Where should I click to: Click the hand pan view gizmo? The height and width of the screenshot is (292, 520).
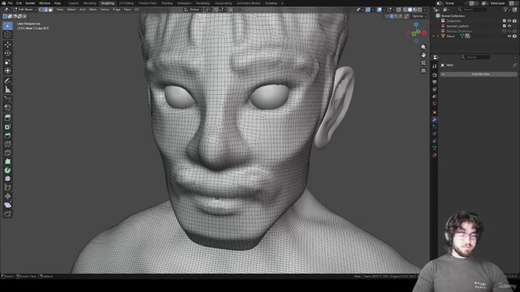click(424, 55)
